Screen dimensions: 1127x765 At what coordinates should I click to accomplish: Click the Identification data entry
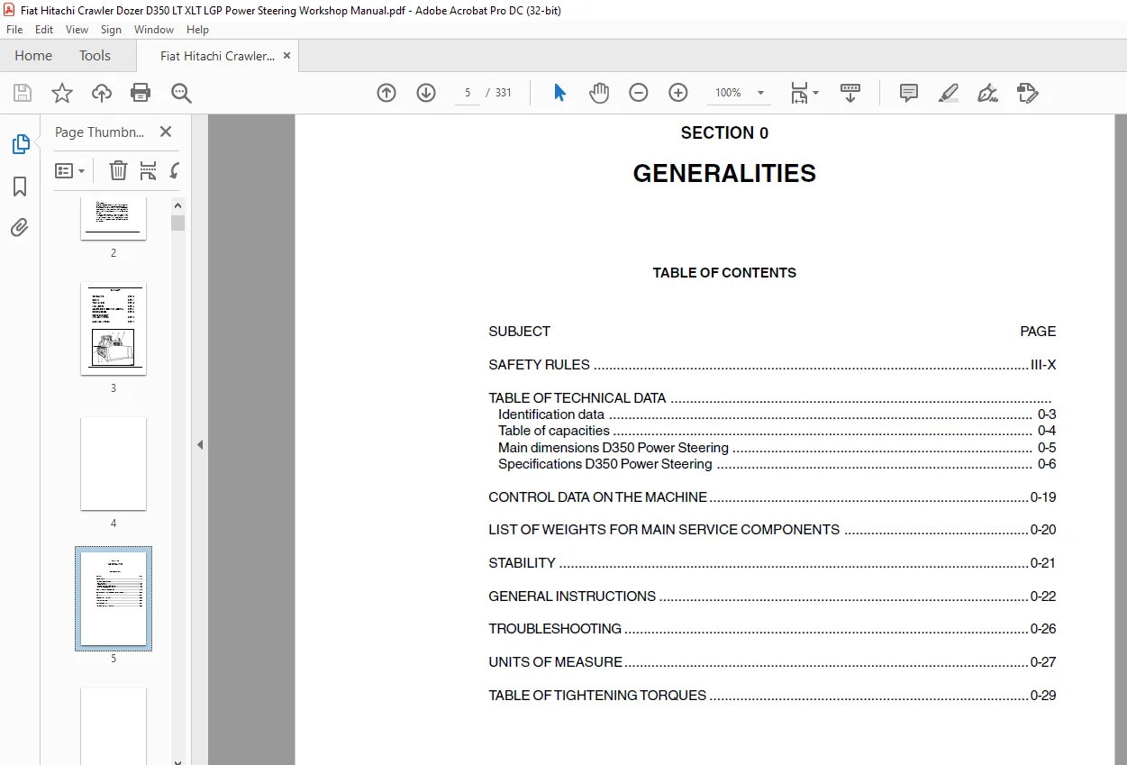pyautogui.click(x=777, y=414)
